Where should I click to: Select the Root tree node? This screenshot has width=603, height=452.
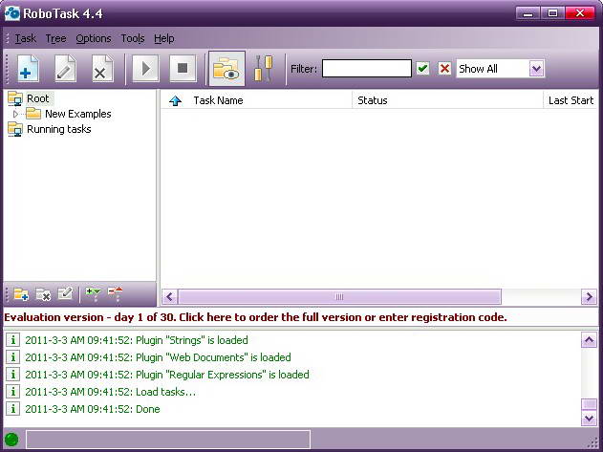click(38, 98)
